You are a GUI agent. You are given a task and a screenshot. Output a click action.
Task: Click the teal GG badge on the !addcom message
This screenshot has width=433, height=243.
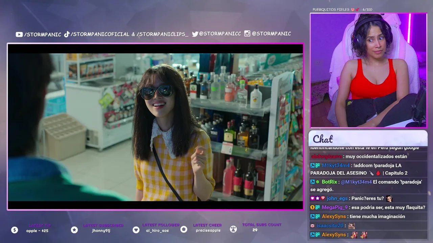click(318, 165)
